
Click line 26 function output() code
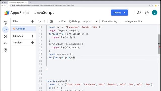(58, 81)
